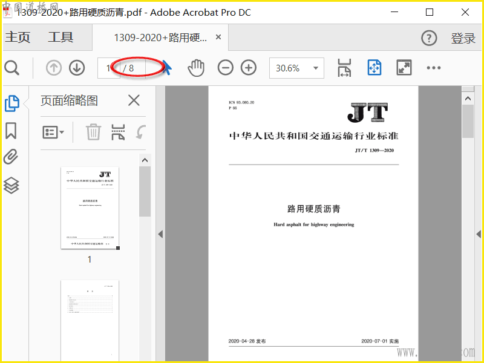Toggle the fit one full page icon
The width and height of the screenshot is (484, 363).
[374, 68]
